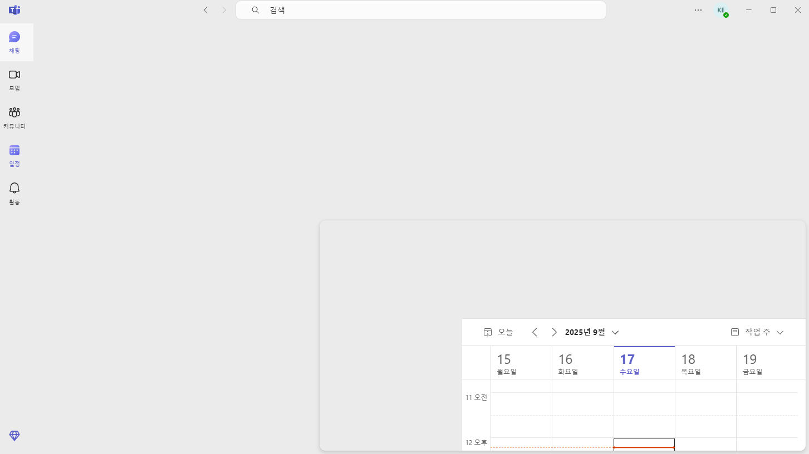Open the more options ellipsis menu

point(698,10)
